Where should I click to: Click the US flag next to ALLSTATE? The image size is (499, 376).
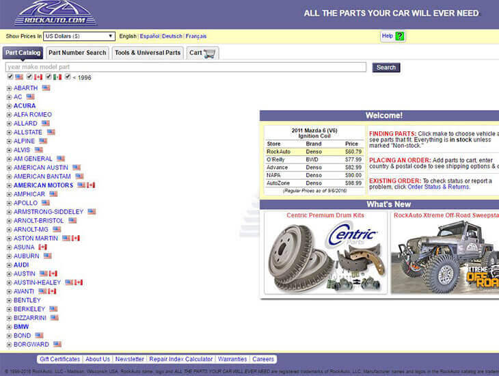(x=51, y=132)
